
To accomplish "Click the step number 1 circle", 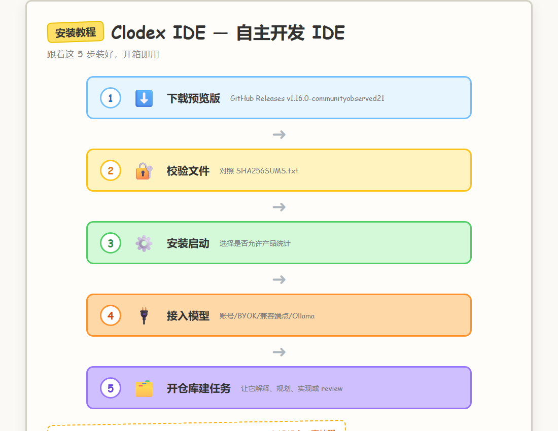I will (111, 98).
